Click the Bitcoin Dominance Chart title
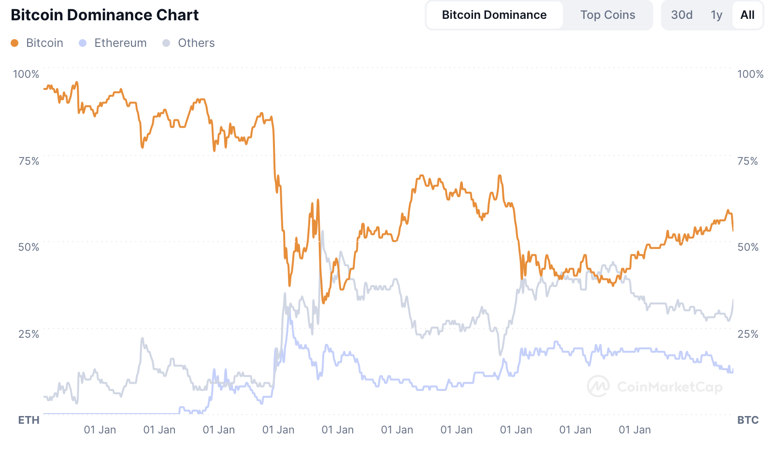This screenshot has width=775, height=460. [105, 15]
